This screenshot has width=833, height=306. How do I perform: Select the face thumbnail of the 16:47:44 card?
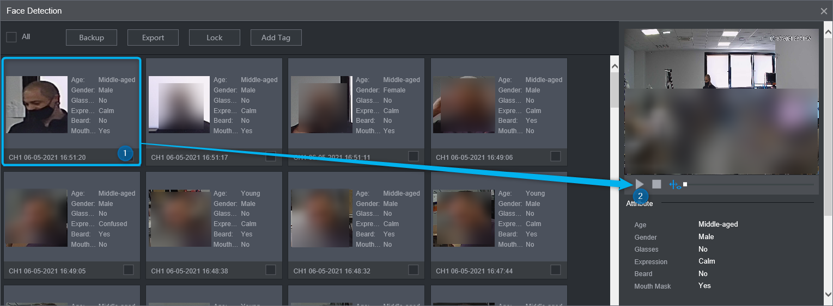(x=464, y=218)
